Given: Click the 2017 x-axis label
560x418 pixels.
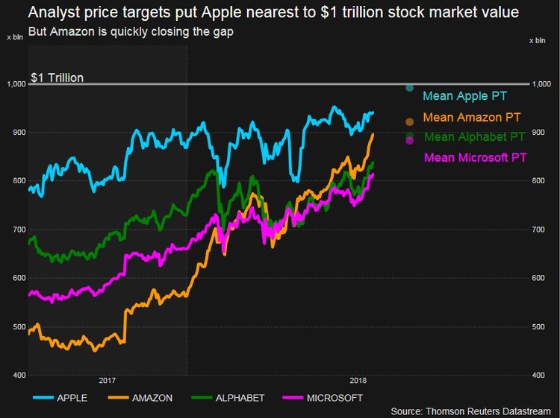Looking at the screenshot, I should (x=107, y=380).
